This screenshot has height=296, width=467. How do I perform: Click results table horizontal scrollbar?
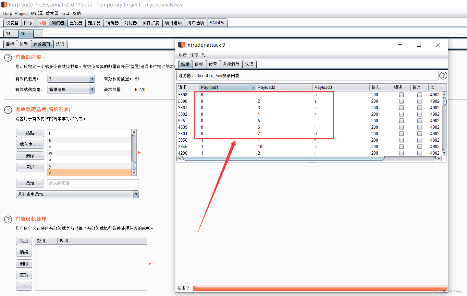click(283, 158)
